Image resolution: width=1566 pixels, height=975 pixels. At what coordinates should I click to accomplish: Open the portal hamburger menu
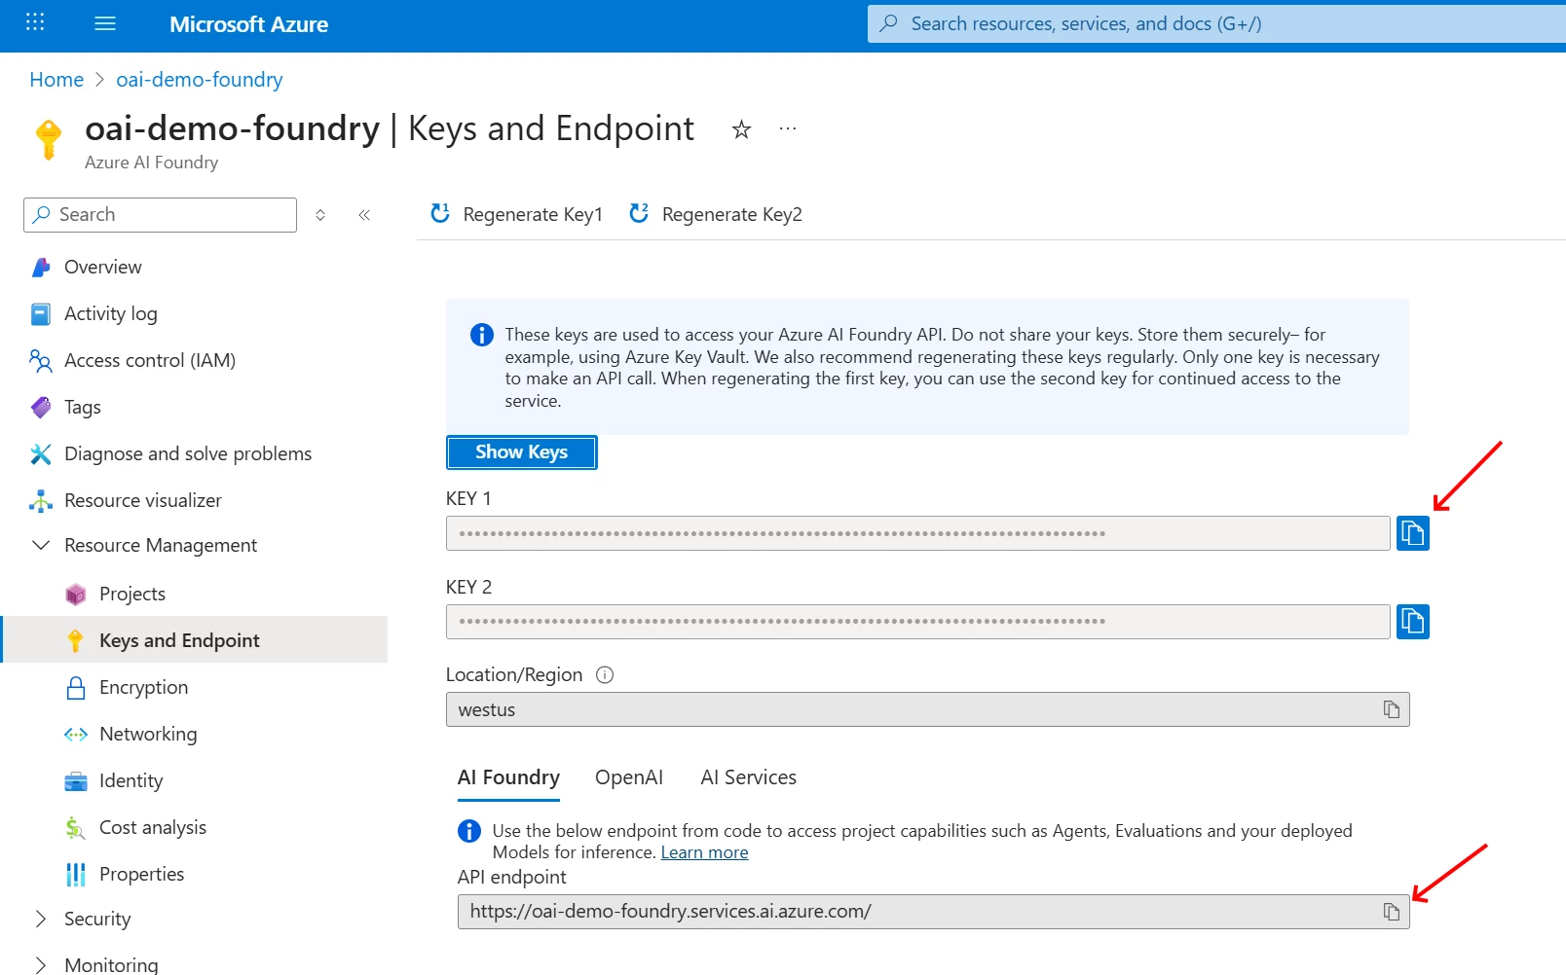click(105, 23)
